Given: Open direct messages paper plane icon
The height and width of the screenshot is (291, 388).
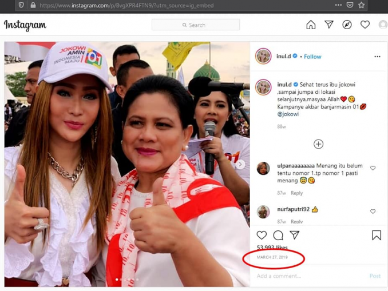Looking at the screenshot, I should (329, 25).
